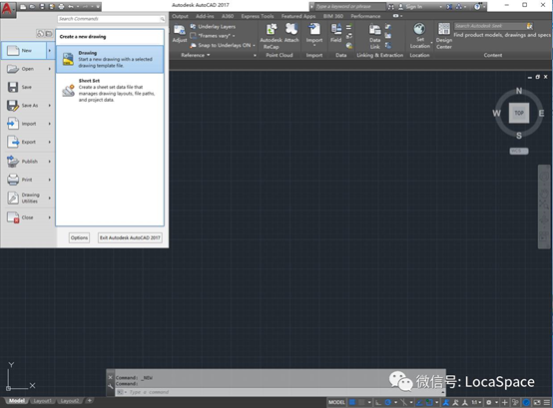Expand the Export submenu arrow

coord(50,142)
